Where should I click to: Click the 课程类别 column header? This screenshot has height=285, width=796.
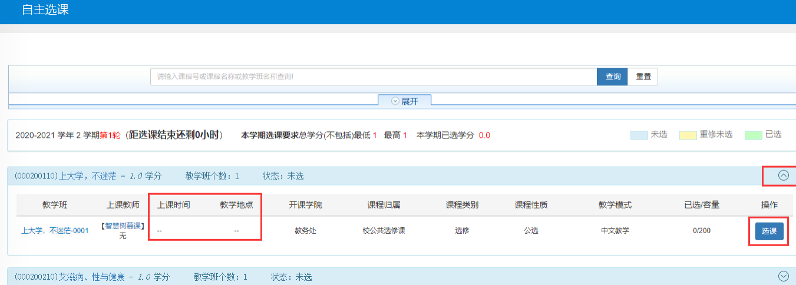(x=462, y=206)
